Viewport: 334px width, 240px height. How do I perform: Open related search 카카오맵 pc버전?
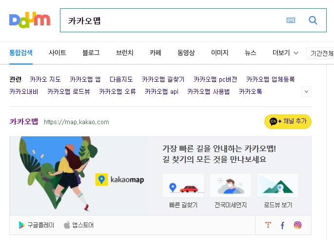pos(215,80)
